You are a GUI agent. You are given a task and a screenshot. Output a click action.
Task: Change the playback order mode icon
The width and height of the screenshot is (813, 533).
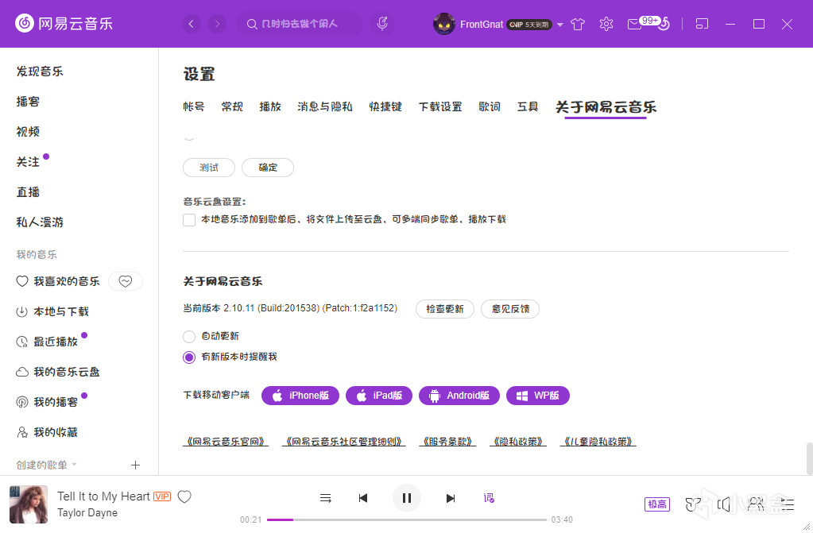[x=326, y=498]
